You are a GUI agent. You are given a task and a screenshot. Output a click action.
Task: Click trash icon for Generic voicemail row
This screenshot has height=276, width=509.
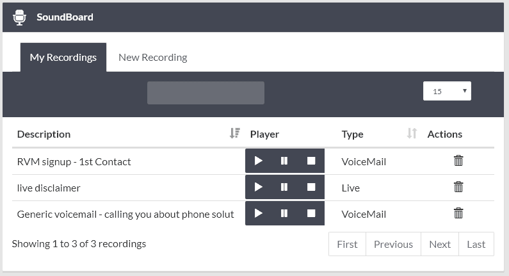458,213
